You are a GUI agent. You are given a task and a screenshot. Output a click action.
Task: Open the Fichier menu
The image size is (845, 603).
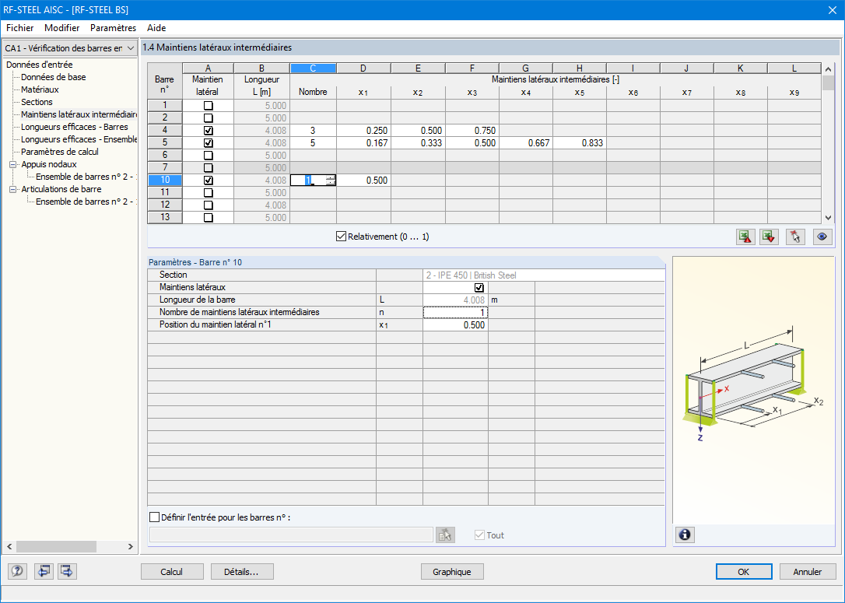pos(20,27)
